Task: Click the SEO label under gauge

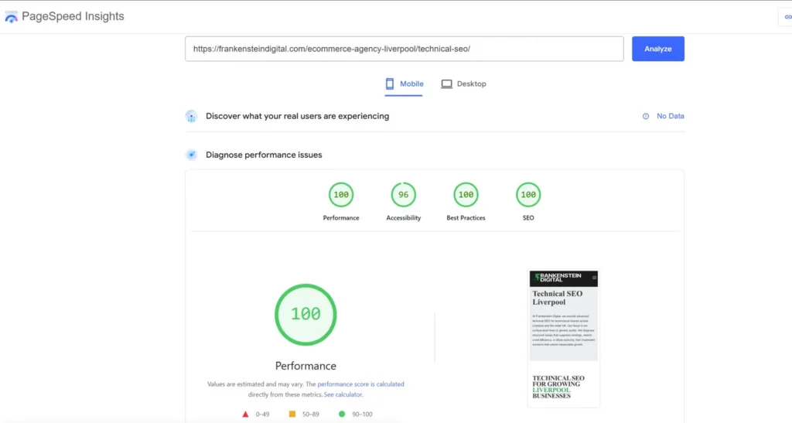Action: [x=528, y=218]
